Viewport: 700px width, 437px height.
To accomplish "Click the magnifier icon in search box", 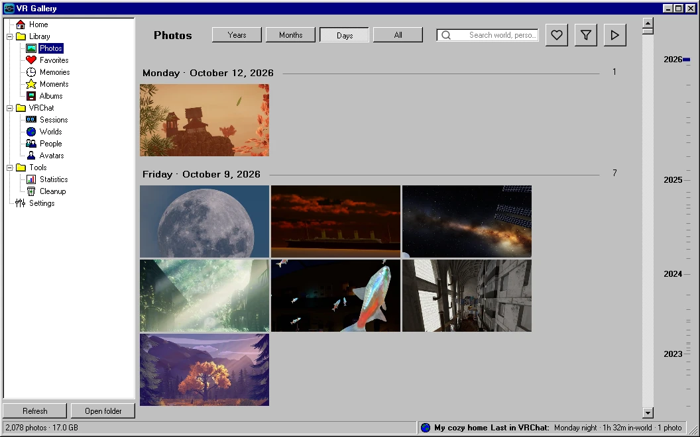I will [446, 35].
